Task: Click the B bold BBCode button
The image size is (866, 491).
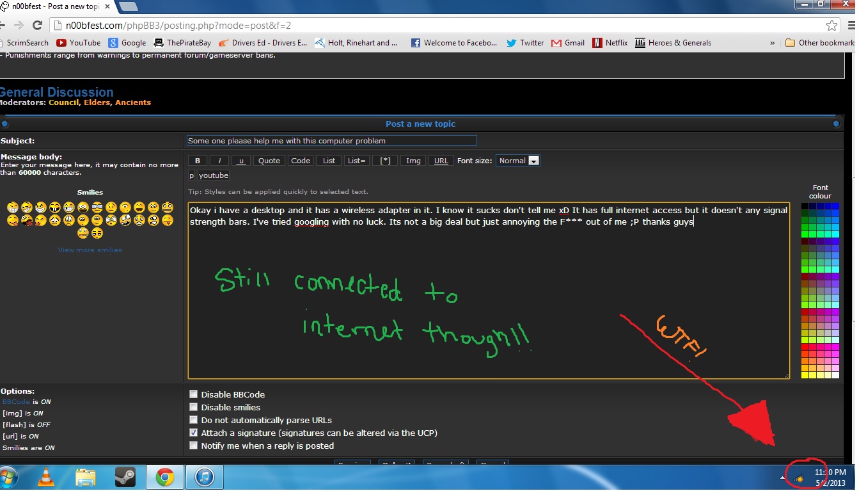Action: tap(197, 161)
